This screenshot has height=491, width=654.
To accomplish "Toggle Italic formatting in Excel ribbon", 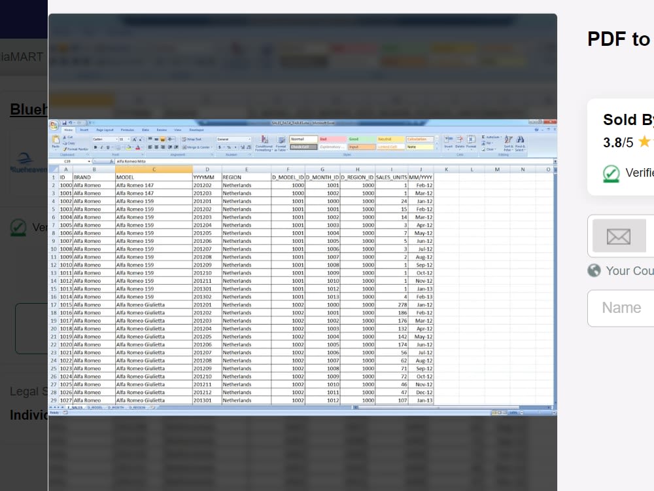I will click(101, 147).
